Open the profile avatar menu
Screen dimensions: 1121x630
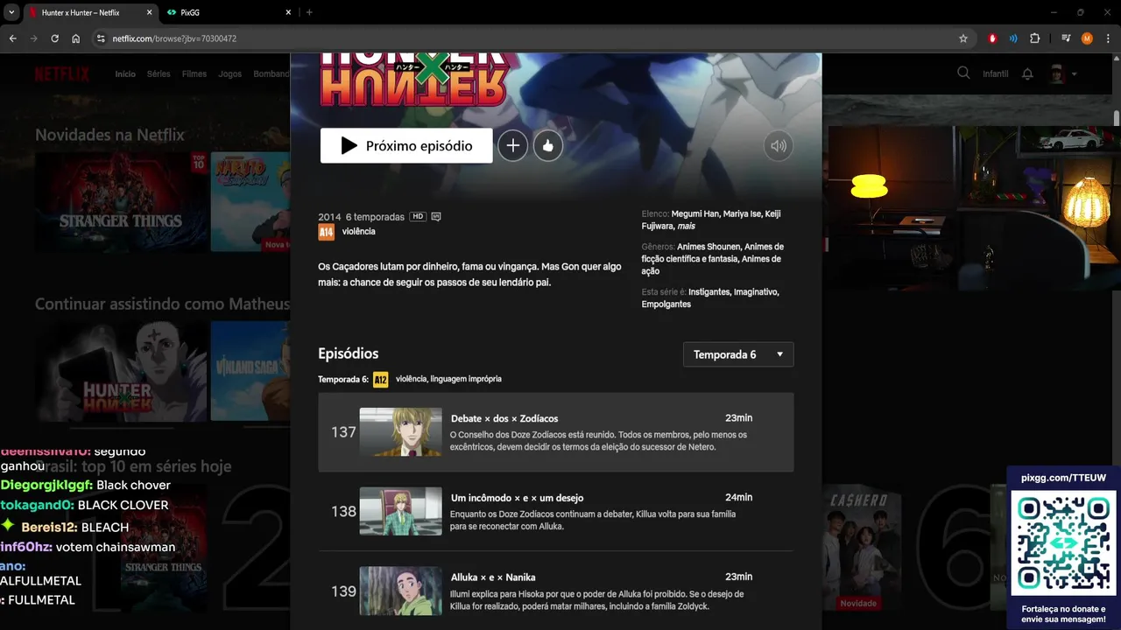[1058, 74]
